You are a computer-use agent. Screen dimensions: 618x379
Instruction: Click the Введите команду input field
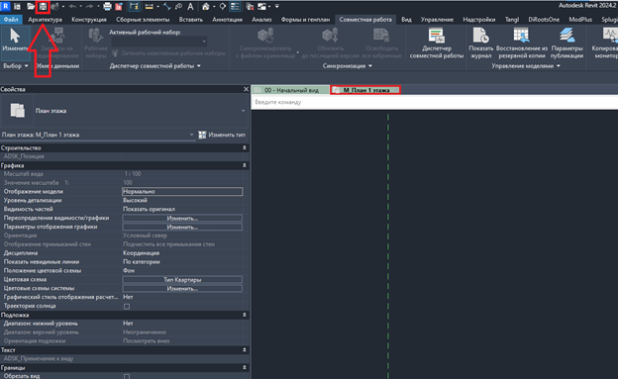click(x=435, y=102)
